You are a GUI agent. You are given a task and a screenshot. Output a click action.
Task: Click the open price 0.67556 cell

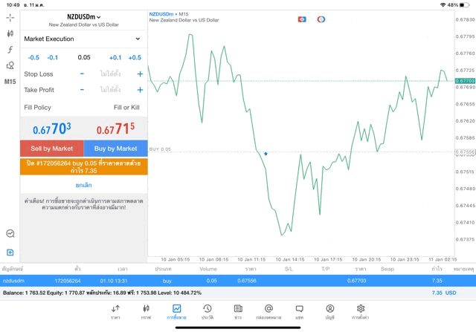point(247,281)
